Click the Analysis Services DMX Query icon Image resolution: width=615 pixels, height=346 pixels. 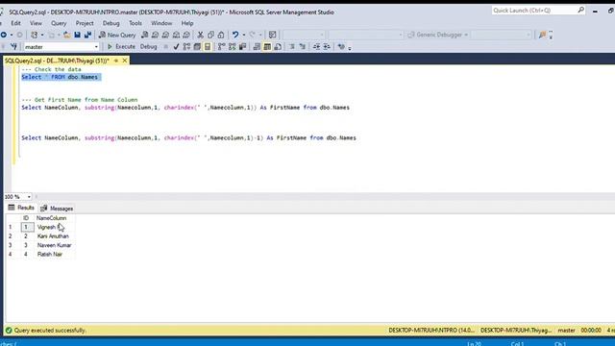[x=165, y=35]
